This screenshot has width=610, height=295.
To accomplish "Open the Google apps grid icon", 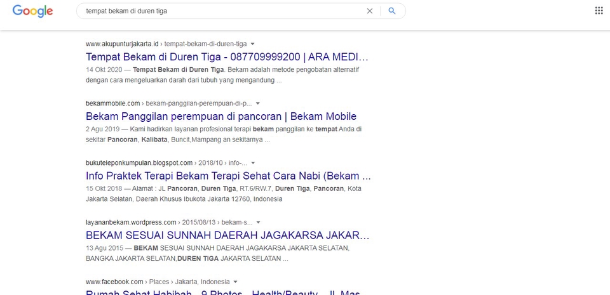I will 599,11.
